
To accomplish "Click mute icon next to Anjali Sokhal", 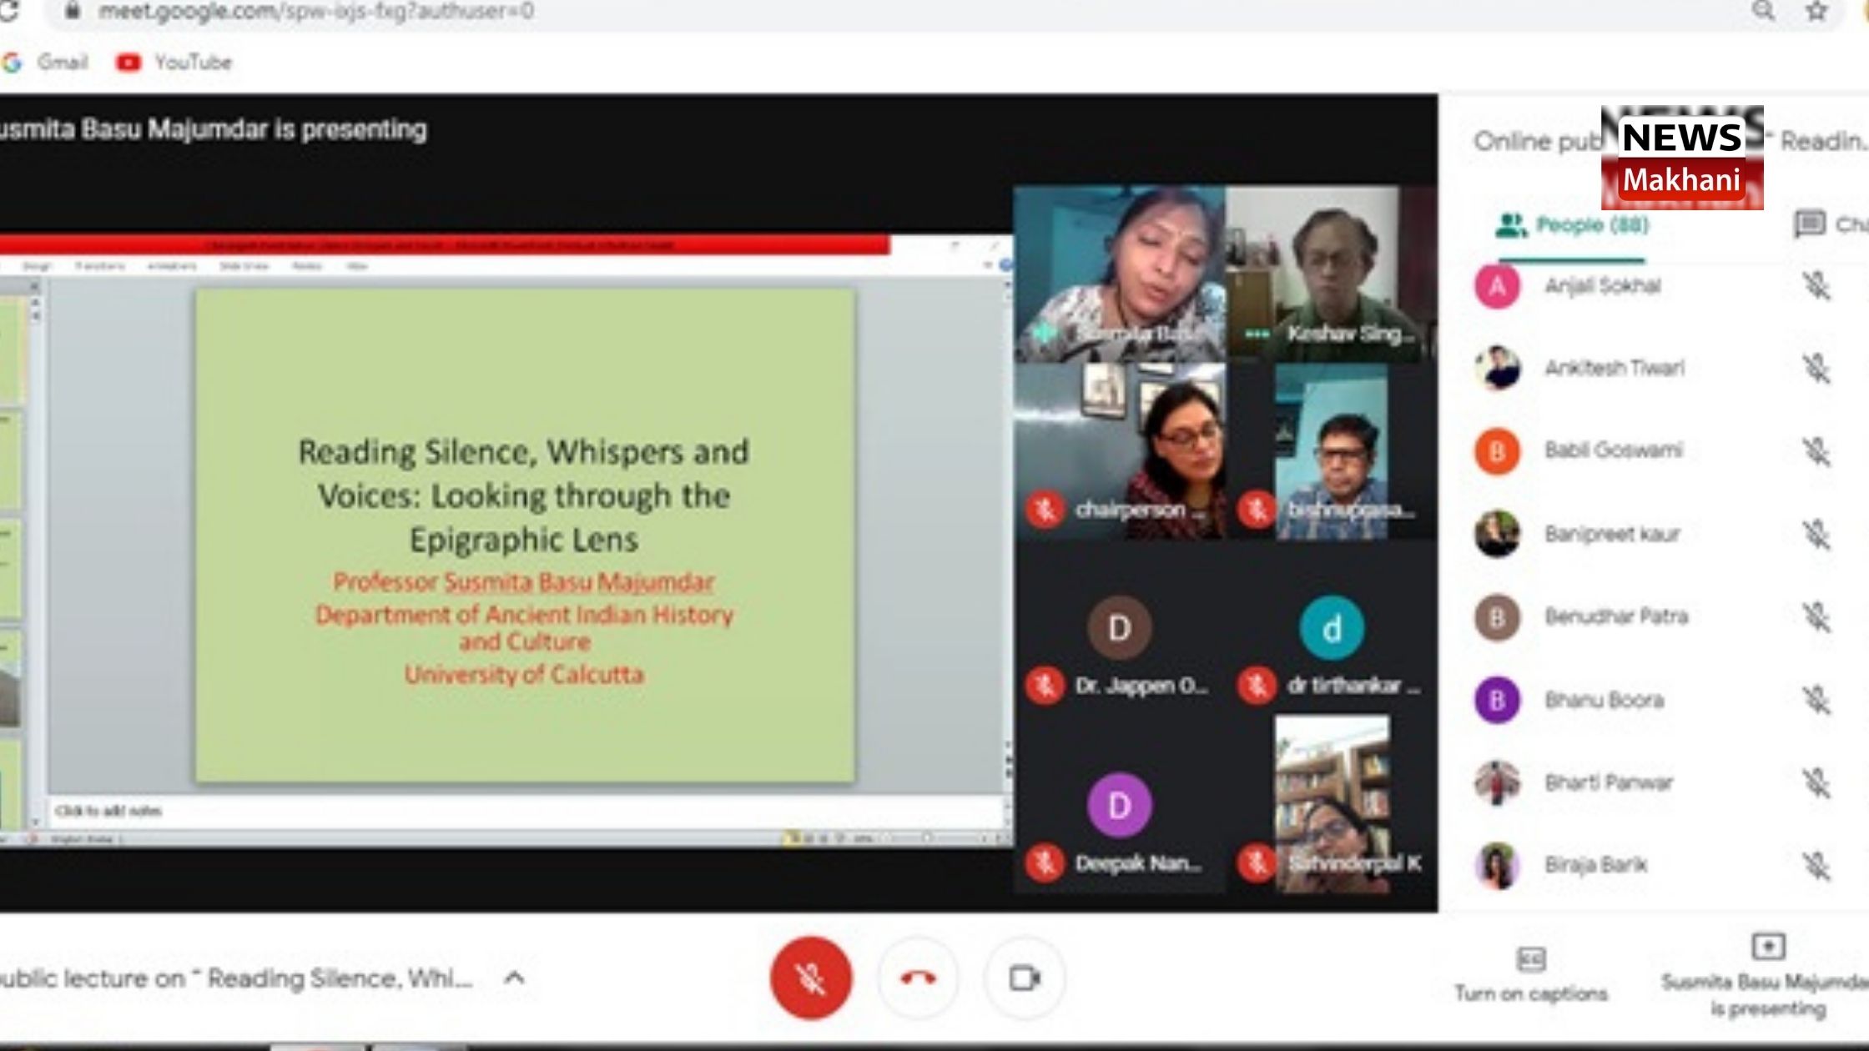I will click(1816, 286).
